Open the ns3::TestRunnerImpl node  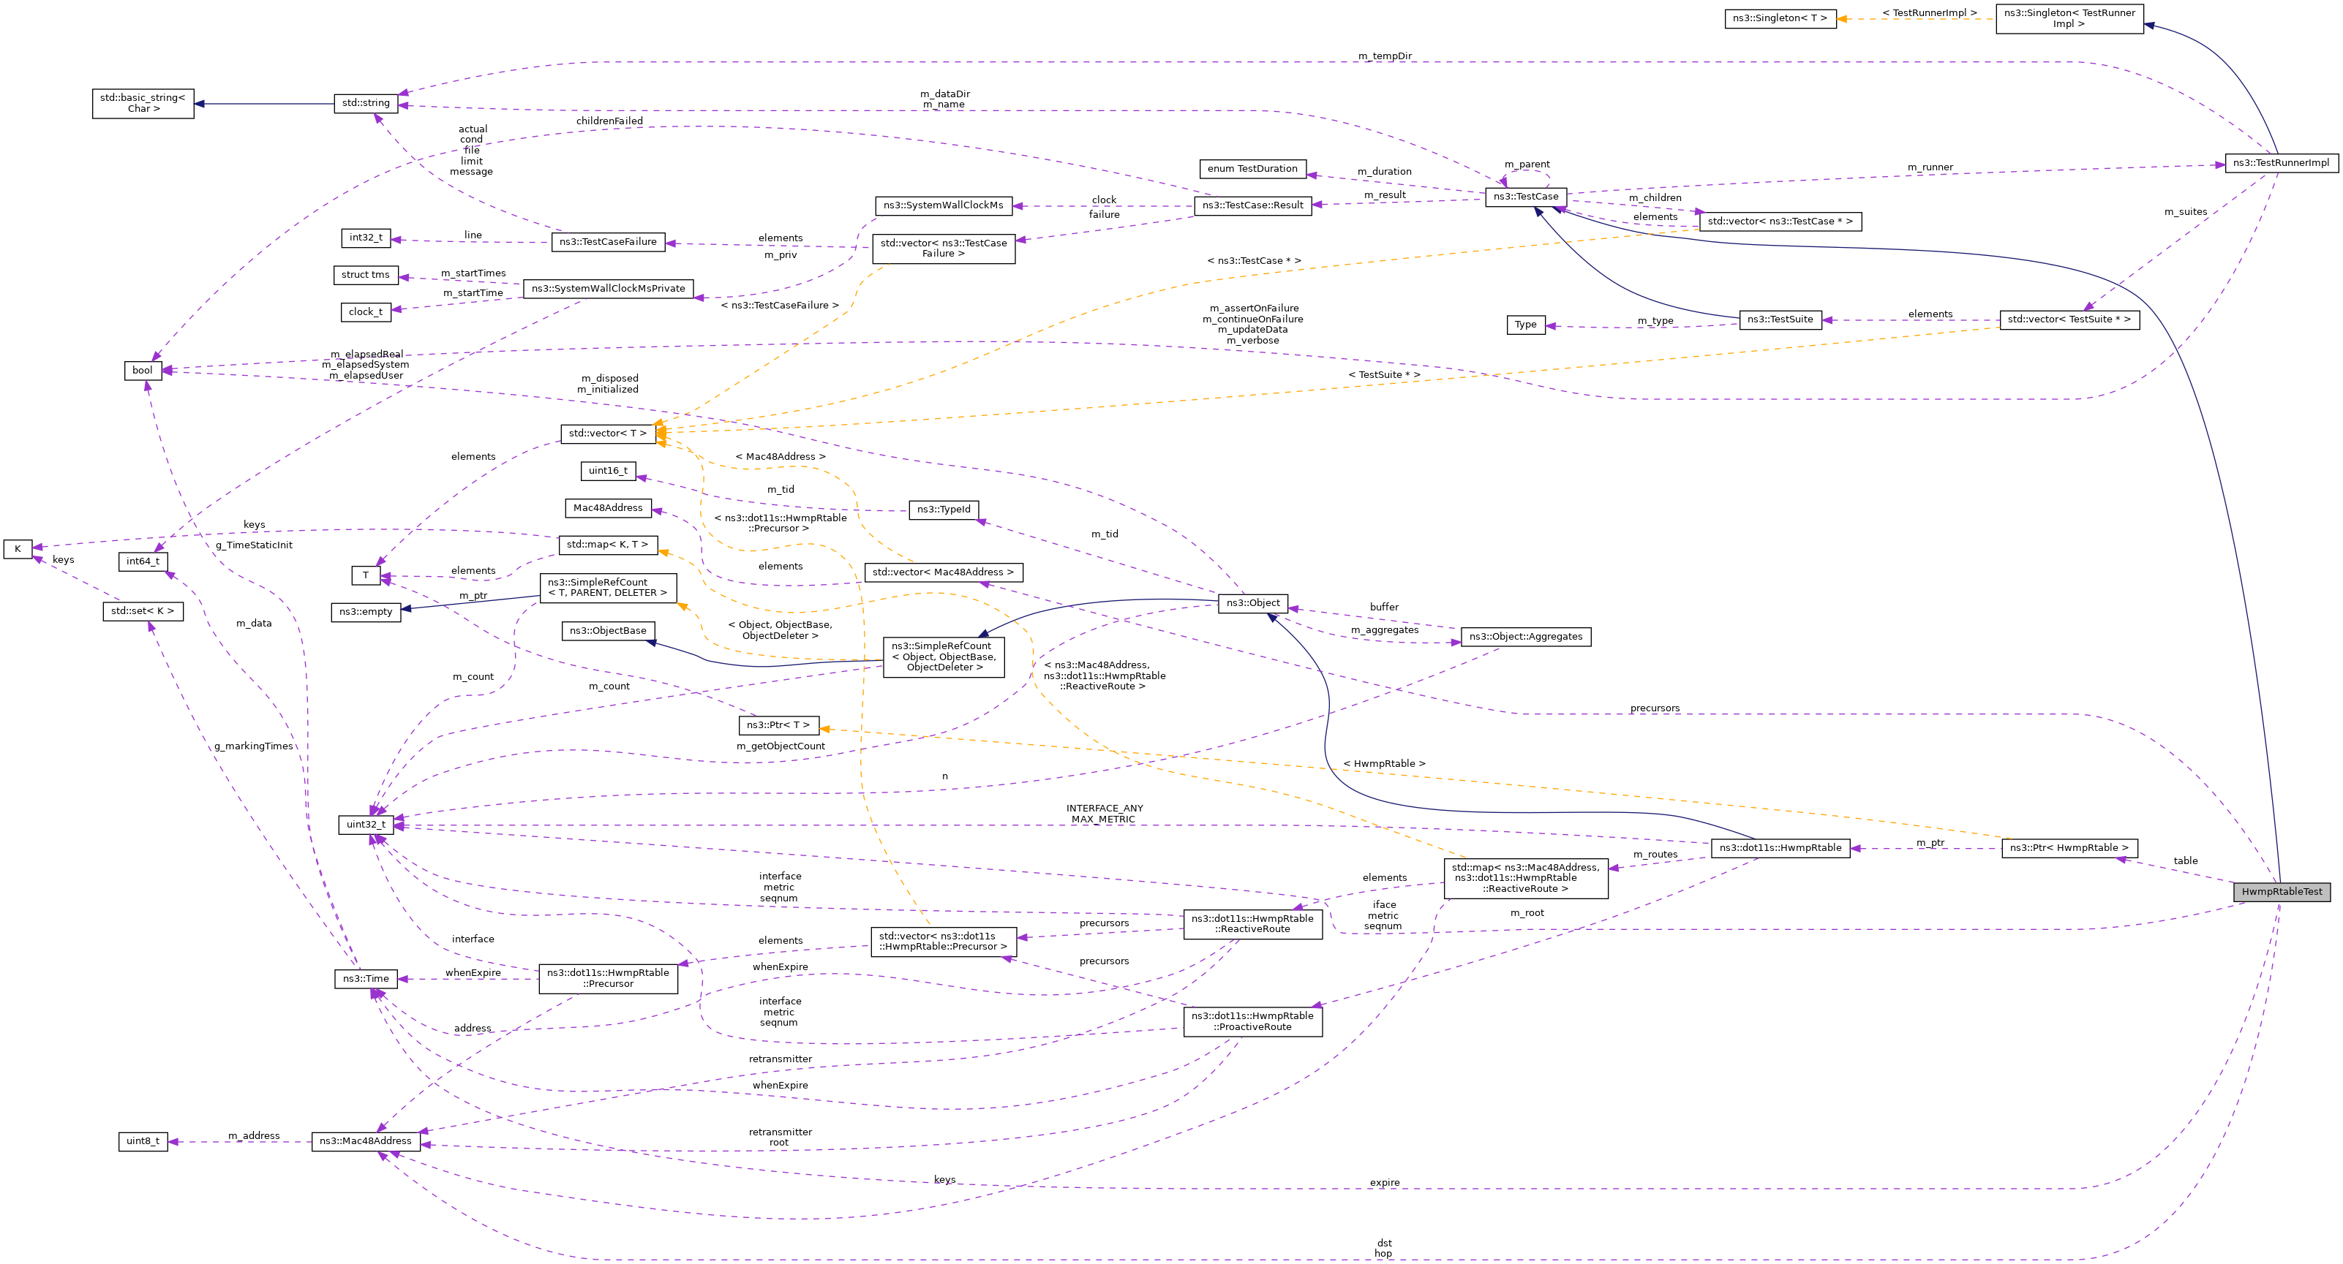[2281, 164]
